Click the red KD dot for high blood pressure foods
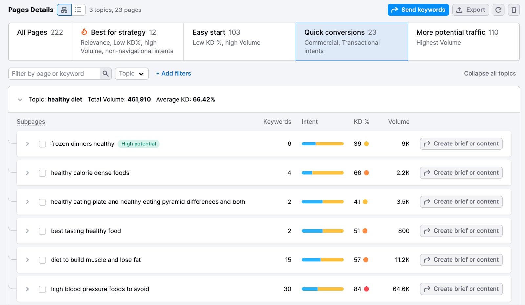The image size is (525, 305). coord(367,289)
